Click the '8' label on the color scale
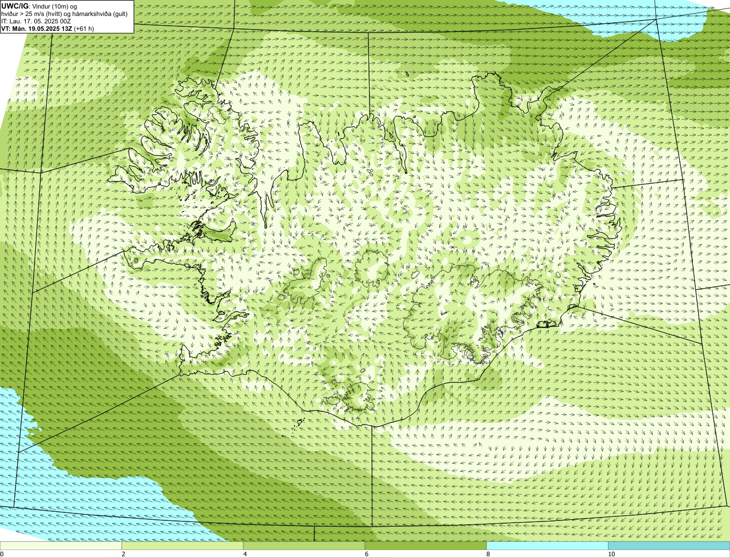The height and width of the screenshot is (558, 730). tap(488, 554)
